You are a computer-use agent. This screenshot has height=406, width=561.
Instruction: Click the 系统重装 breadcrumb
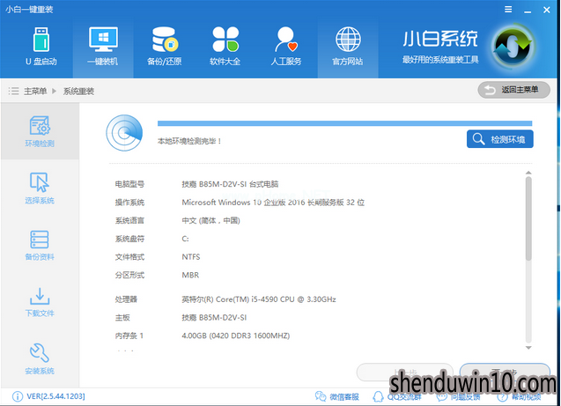tap(78, 92)
